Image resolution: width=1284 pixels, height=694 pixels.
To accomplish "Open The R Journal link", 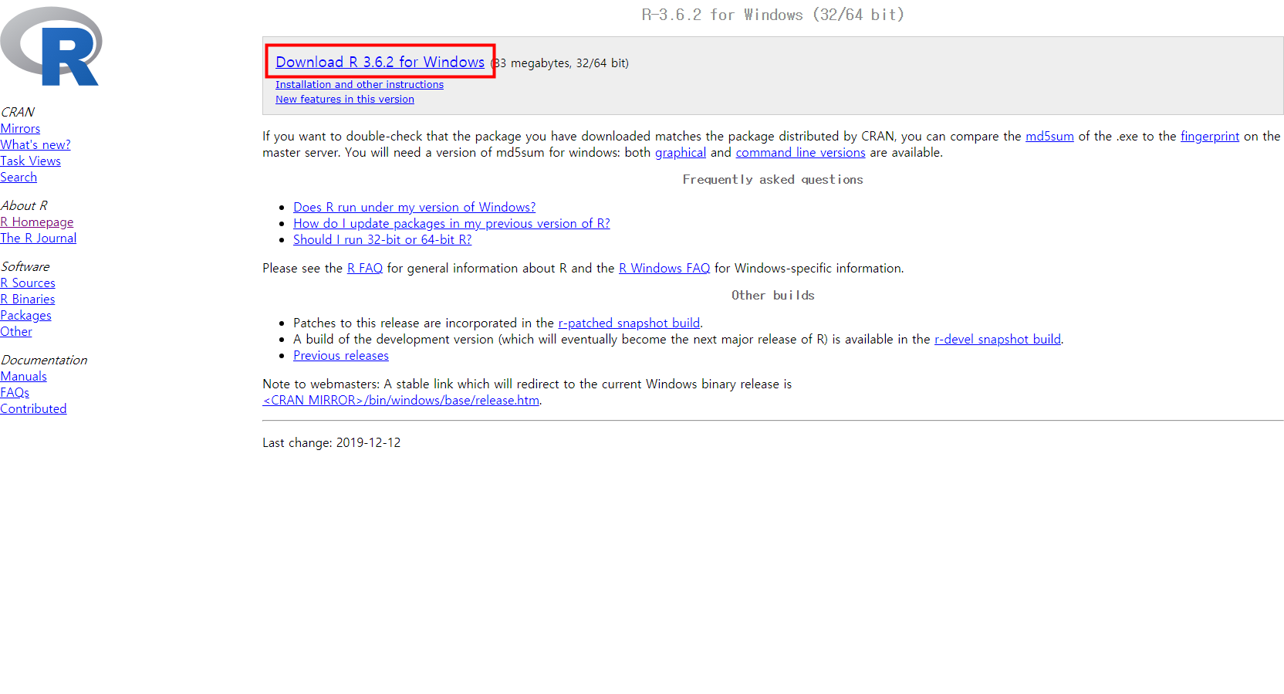I will tap(39, 238).
